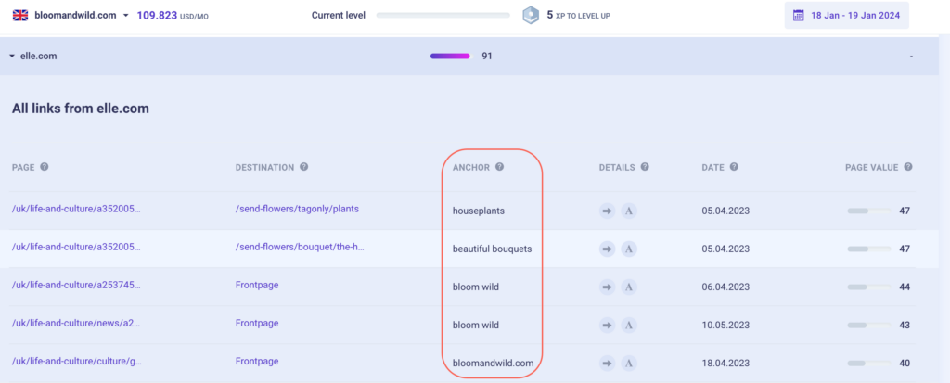Image resolution: width=950 pixels, height=383 pixels.
Task: Click the calendar icon in the date button
Action: click(x=799, y=15)
